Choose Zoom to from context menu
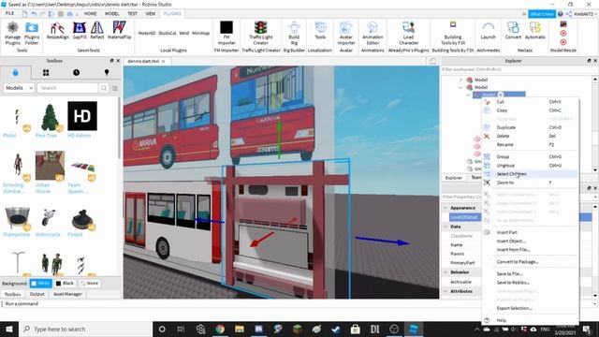 pos(531,183)
